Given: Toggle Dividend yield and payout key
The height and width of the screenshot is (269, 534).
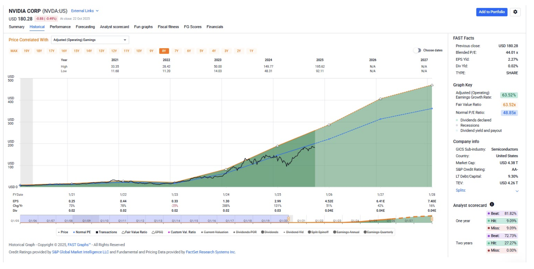Looking at the screenshot, I should pos(479,130).
